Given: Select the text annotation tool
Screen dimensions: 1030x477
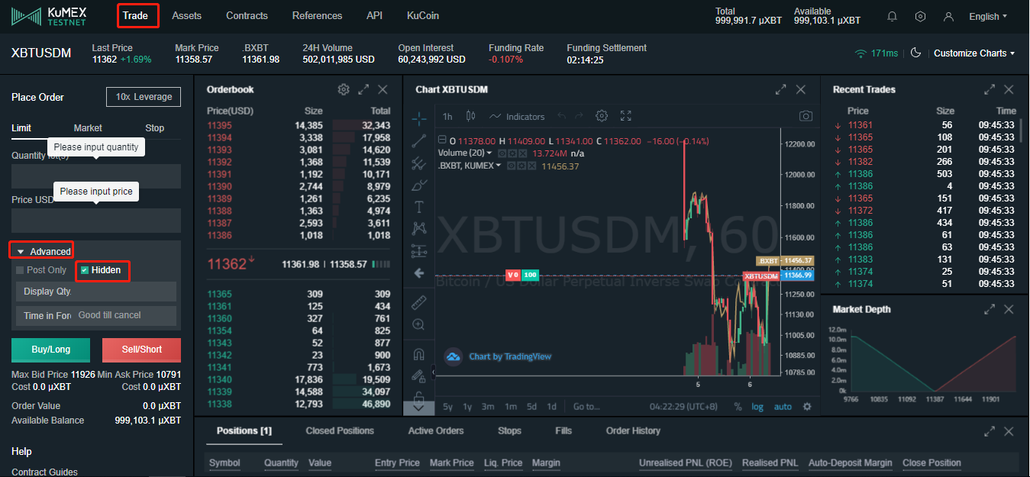Looking at the screenshot, I should point(418,207).
